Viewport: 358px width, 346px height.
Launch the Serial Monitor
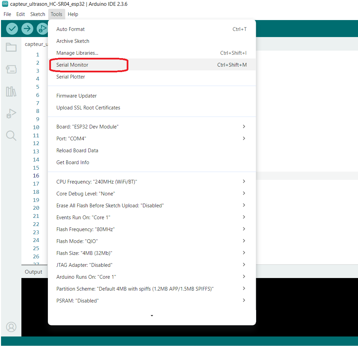coord(152,65)
